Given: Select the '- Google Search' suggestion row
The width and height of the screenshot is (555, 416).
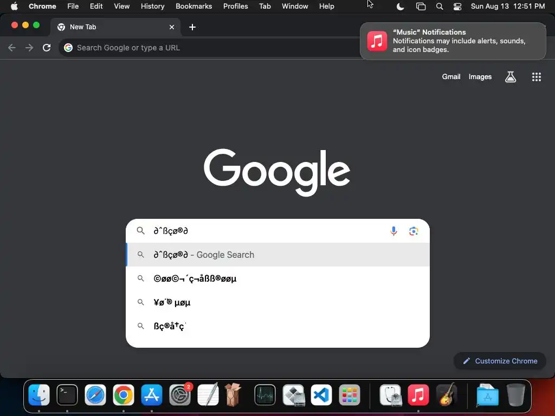Looking at the screenshot, I should (x=278, y=255).
